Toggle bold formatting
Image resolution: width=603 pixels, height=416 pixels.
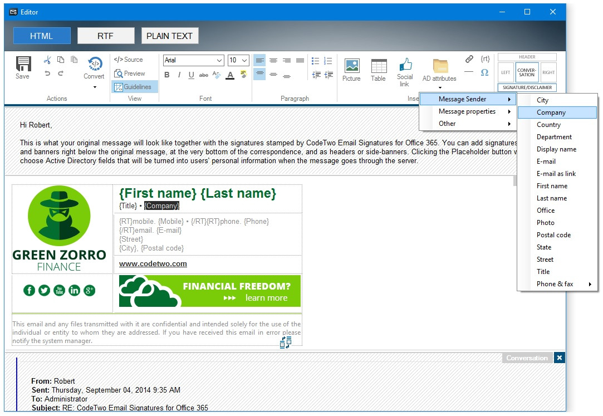[x=167, y=75]
